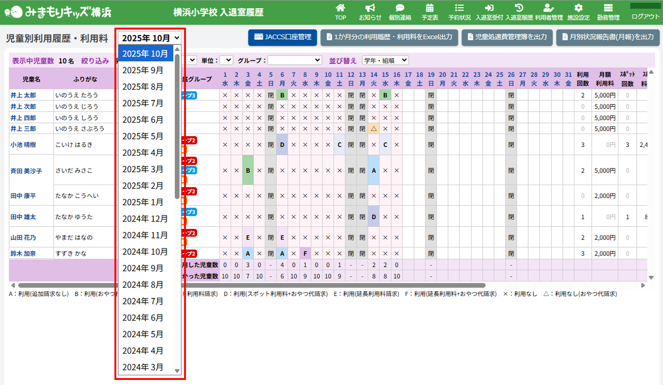
Task: Collapse the 2025年 10月 month dropdown
Action: [x=150, y=38]
